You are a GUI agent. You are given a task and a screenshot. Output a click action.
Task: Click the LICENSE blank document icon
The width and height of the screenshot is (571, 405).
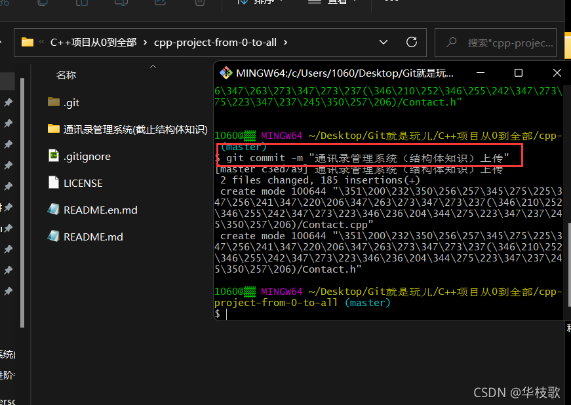point(54,182)
